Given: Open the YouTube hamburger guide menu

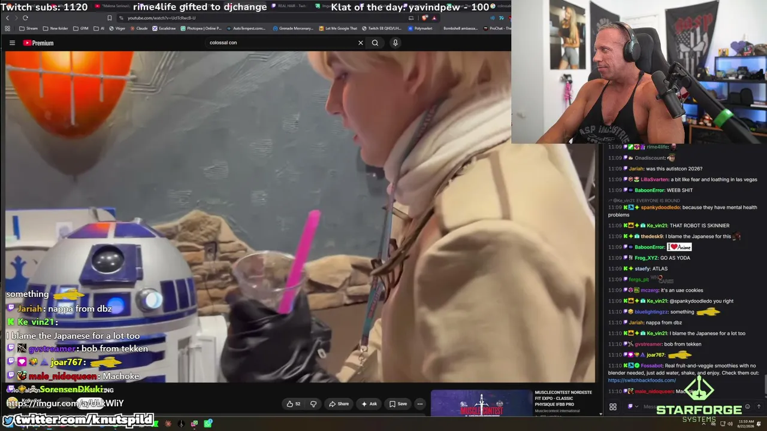Looking at the screenshot, I should click(12, 43).
